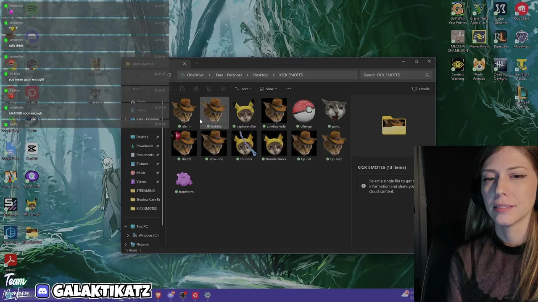This screenshot has width=538, height=302.
Task: Open Teamfight Tactics desktop icon
Action: (x=522, y=70)
